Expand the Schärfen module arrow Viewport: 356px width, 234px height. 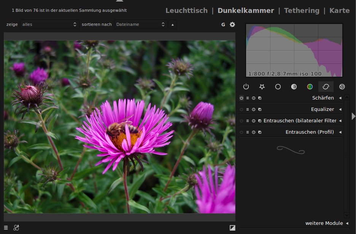340,98
